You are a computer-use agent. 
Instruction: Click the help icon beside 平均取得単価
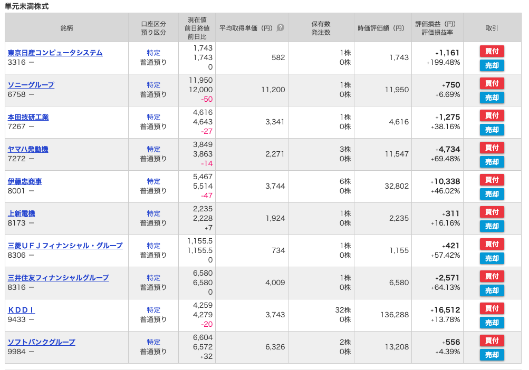click(x=281, y=27)
